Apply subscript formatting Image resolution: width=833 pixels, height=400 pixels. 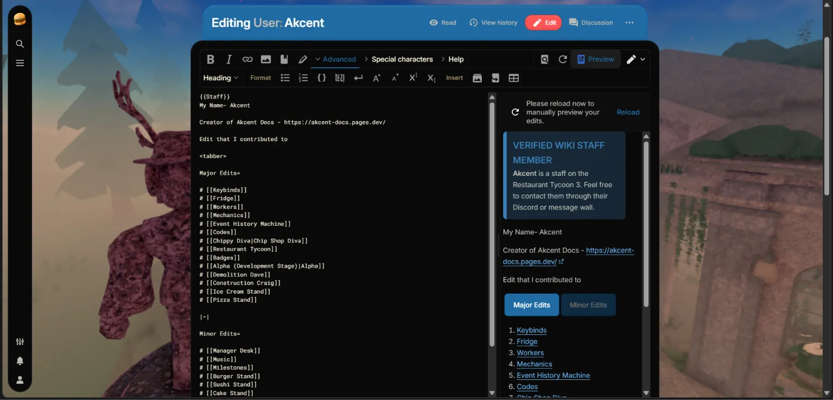431,78
